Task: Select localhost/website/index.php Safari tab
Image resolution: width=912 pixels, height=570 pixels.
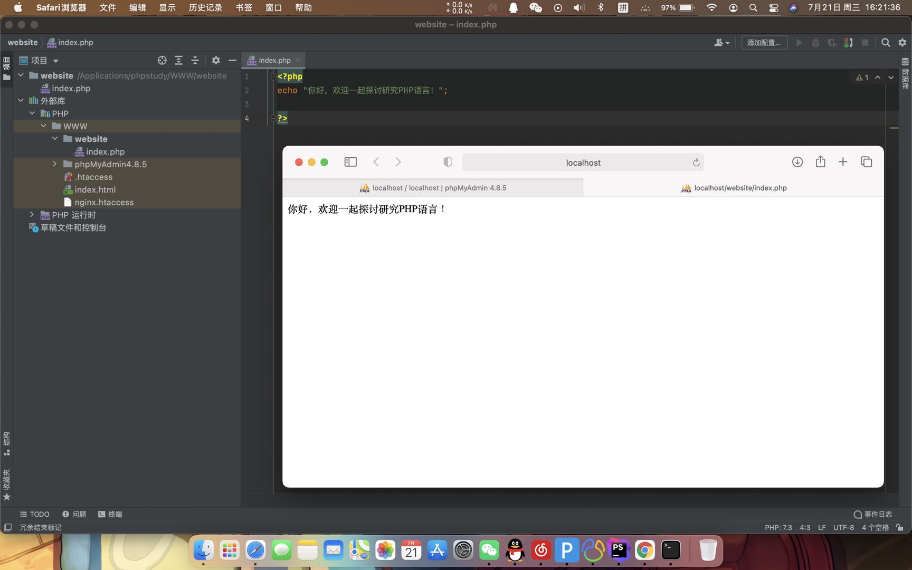Action: 734,188
